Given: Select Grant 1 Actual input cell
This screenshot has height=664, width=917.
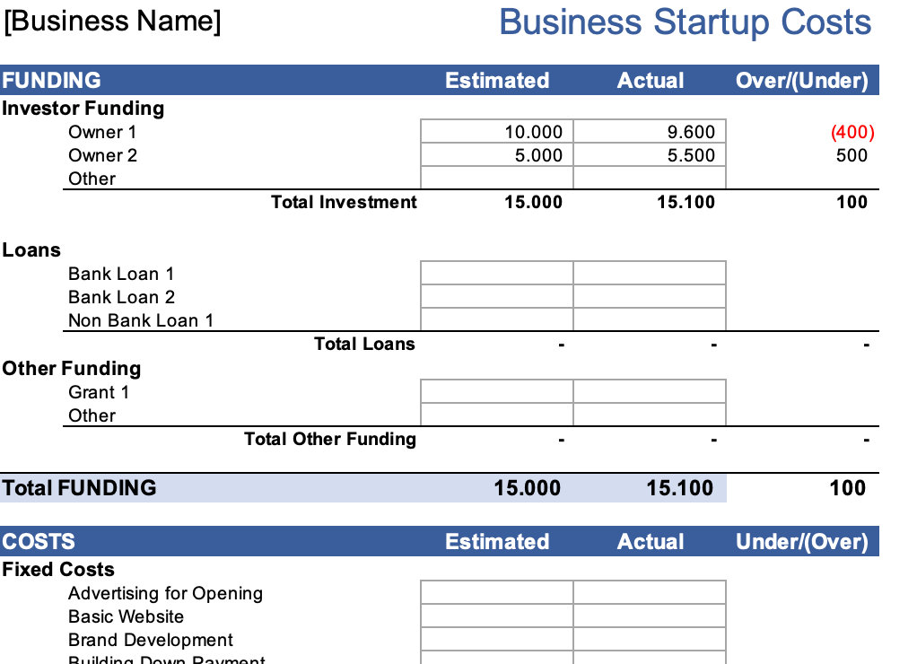Looking at the screenshot, I should click(649, 392).
